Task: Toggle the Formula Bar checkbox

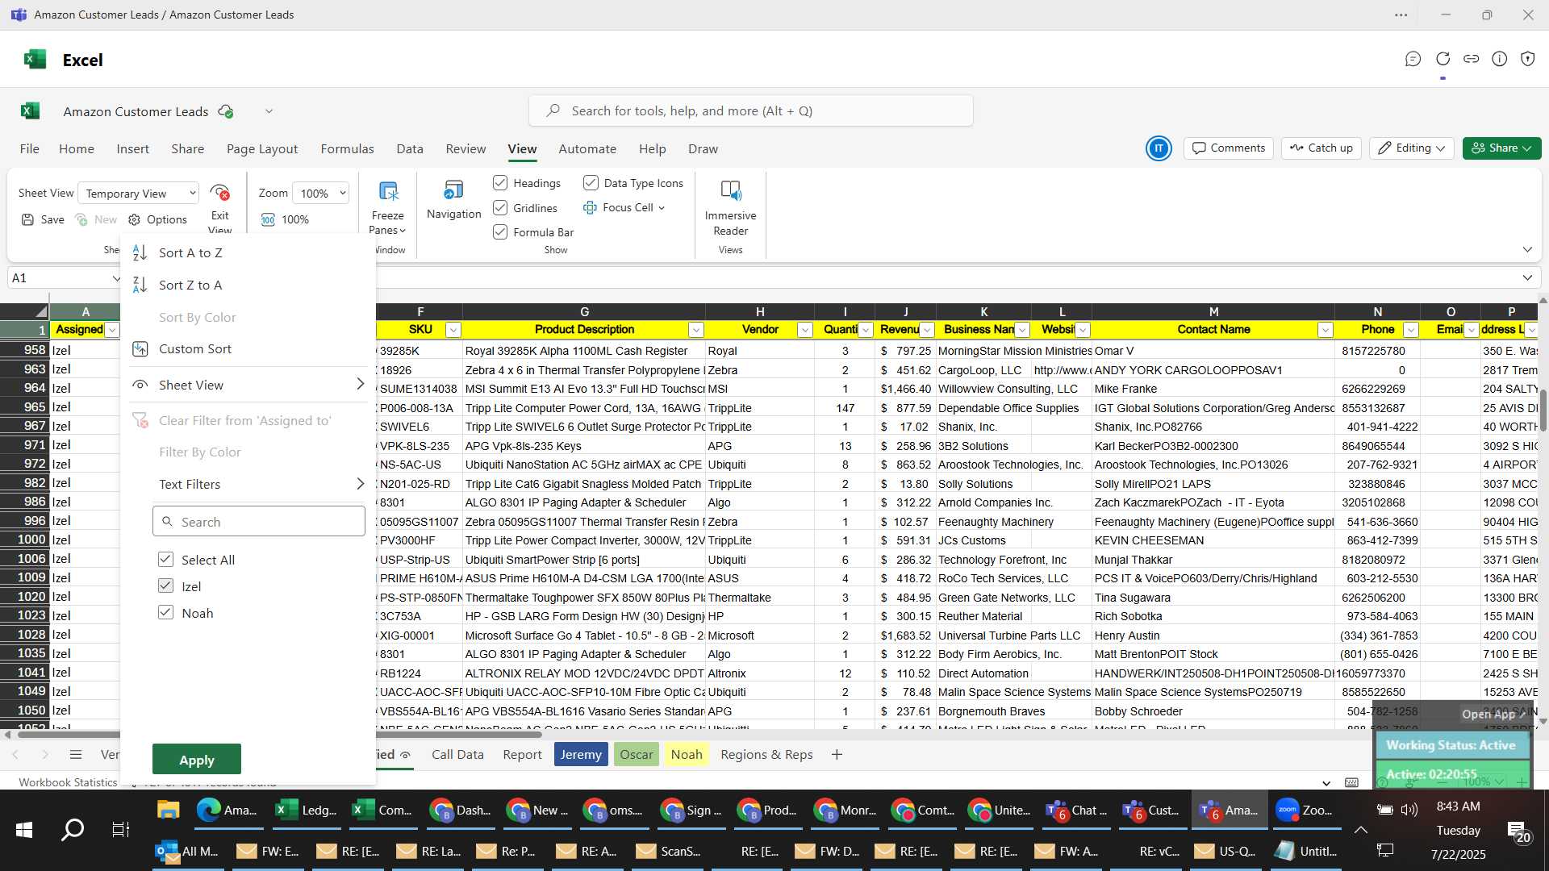Action: point(500,232)
